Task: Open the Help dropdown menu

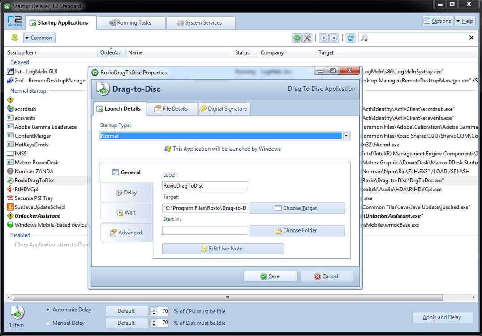Action: 465,21
